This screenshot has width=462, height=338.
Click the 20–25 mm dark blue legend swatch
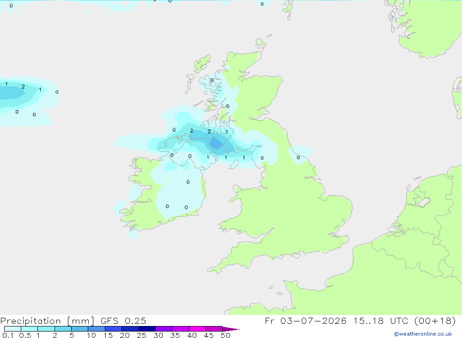[130, 329]
